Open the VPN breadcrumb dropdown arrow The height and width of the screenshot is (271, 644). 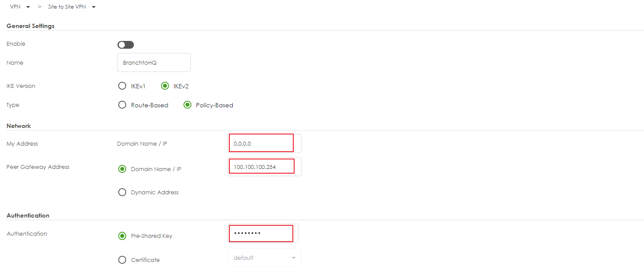pyautogui.click(x=28, y=7)
